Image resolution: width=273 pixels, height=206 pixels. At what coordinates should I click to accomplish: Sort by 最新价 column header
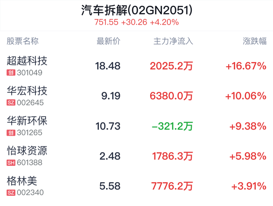point(108,41)
